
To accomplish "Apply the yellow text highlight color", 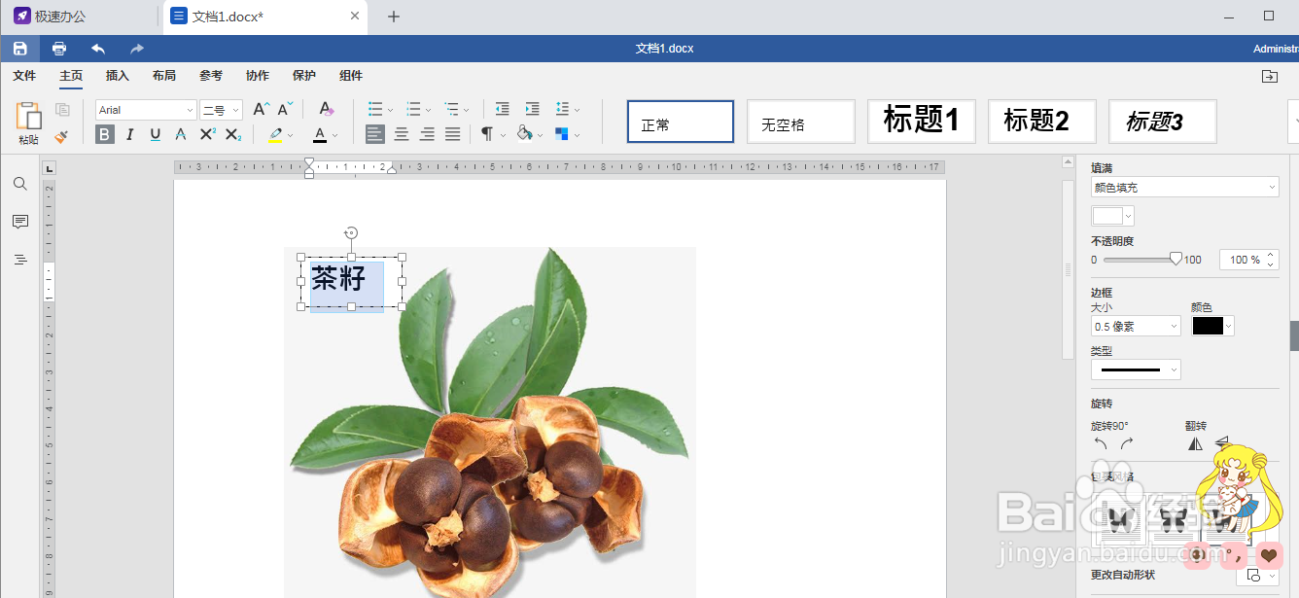I will pyautogui.click(x=275, y=134).
